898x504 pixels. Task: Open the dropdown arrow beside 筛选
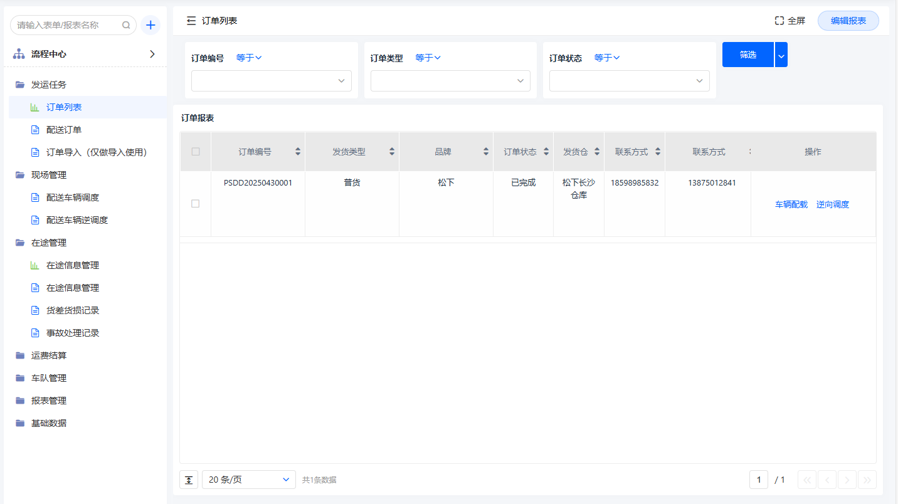tap(781, 55)
